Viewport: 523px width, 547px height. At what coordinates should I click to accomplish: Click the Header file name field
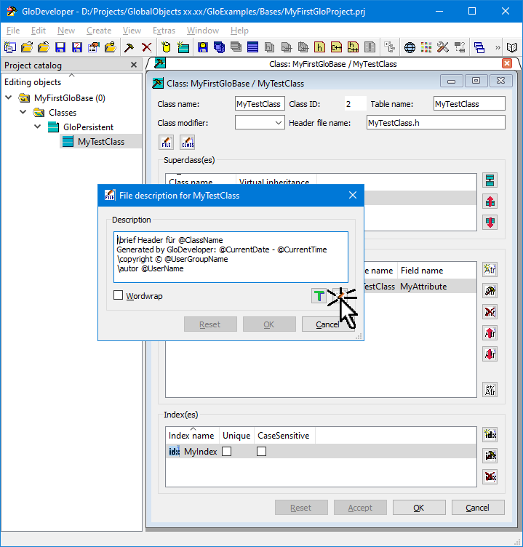pos(436,123)
